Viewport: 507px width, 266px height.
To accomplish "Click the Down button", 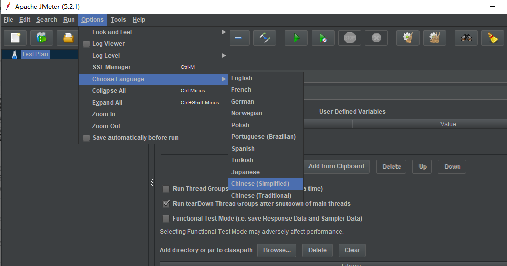I will [452, 166].
